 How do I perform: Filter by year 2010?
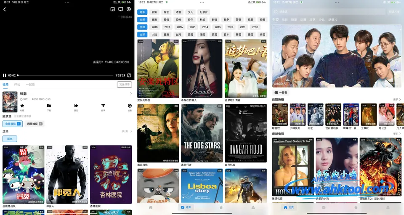coord(255,27)
